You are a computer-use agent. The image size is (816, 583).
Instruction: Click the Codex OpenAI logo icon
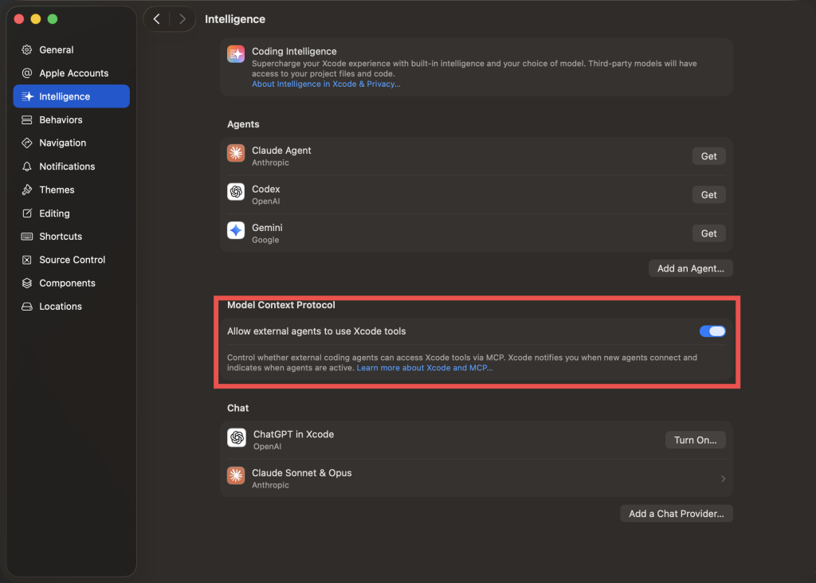coord(236,191)
